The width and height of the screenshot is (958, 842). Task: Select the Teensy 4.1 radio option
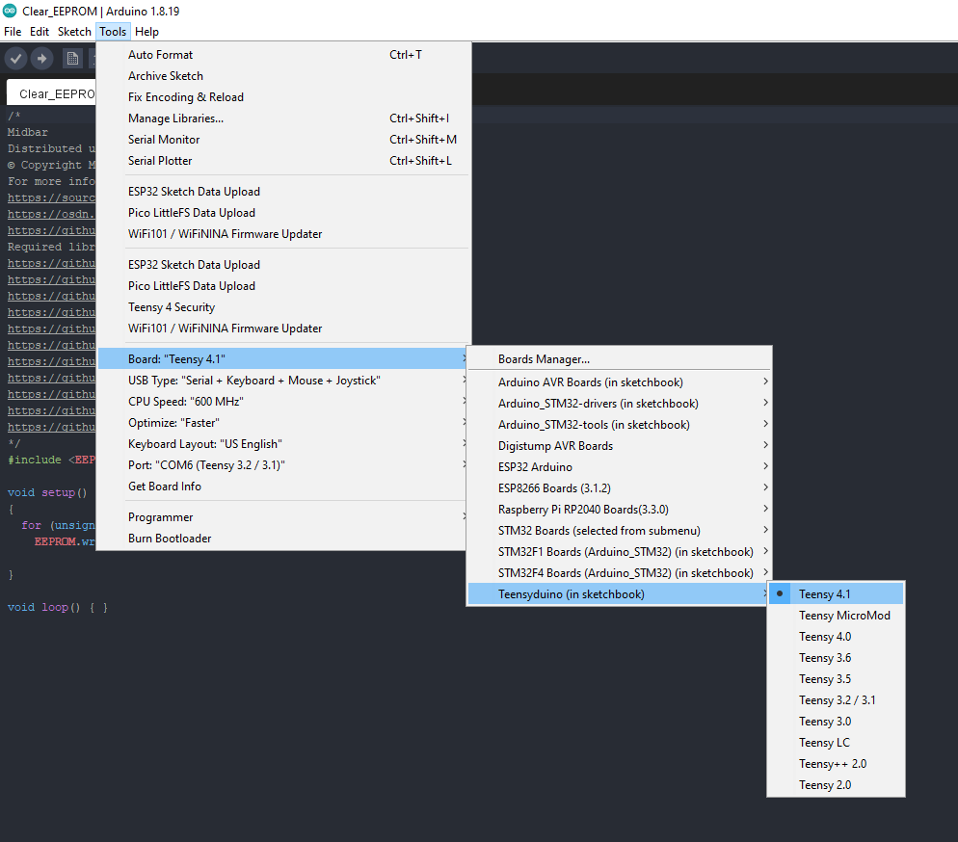[x=836, y=594]
